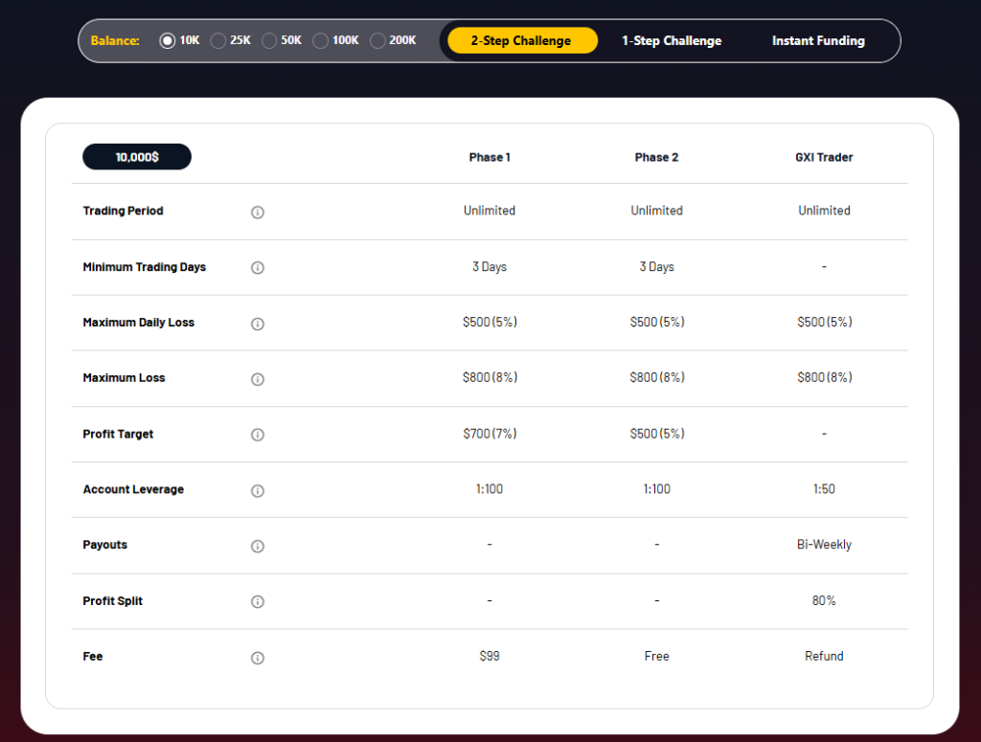The height and width of the screenshot is (742, 981).
Task: Select the 100K balance option
Action: (x=320, y=40)
